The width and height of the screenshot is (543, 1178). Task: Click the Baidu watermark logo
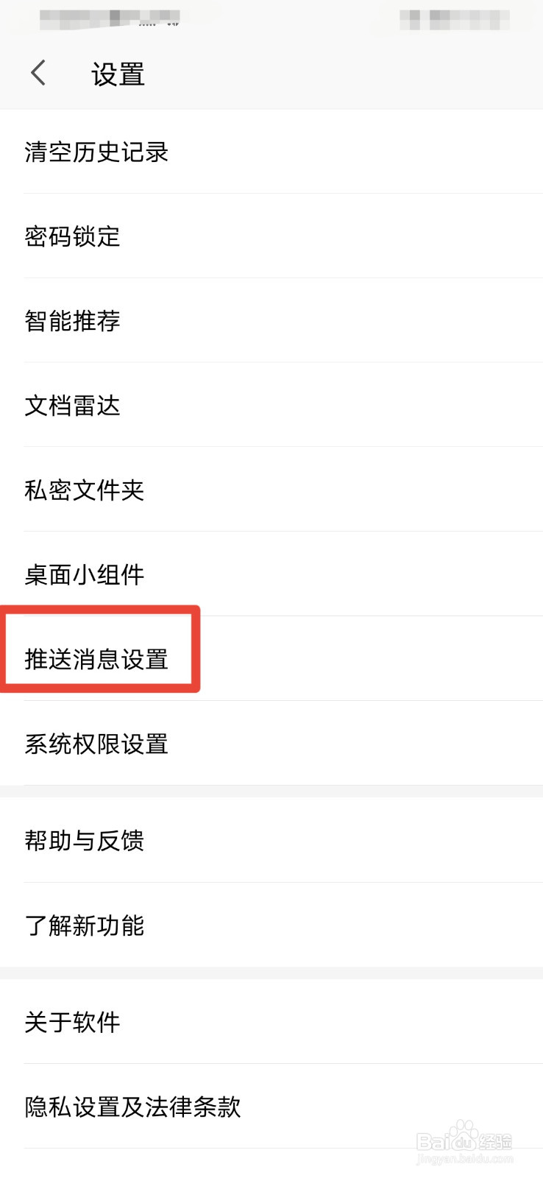point(464,1137)
